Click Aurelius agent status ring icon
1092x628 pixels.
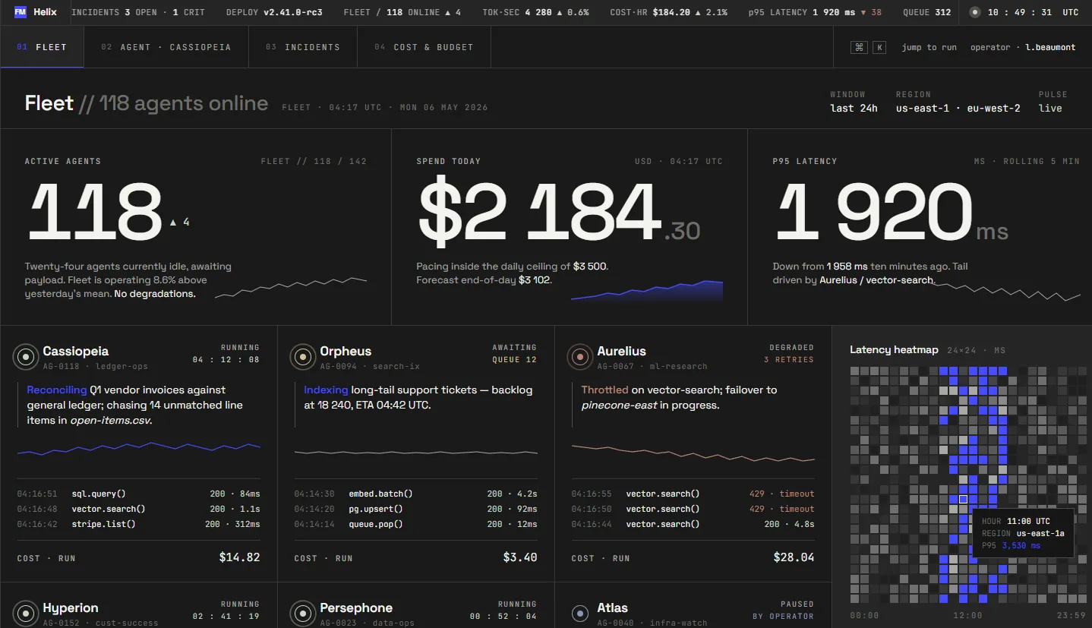(x=579, y=356)
